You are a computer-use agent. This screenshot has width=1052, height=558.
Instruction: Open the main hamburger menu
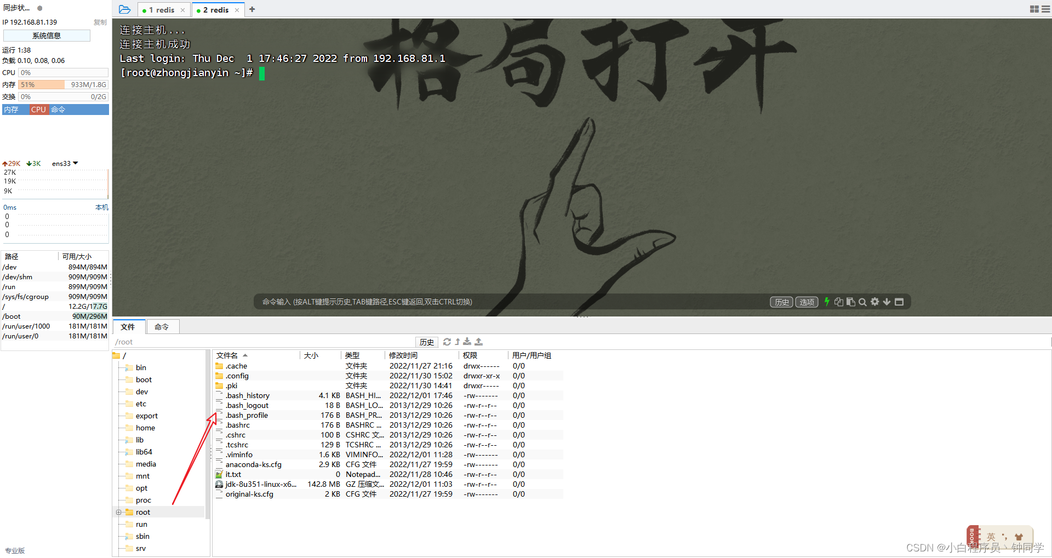tap(1046, 9)
